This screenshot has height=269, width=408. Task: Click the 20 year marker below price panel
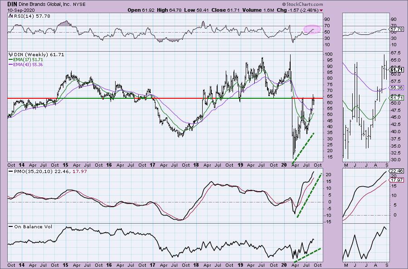tap(284, 165)
